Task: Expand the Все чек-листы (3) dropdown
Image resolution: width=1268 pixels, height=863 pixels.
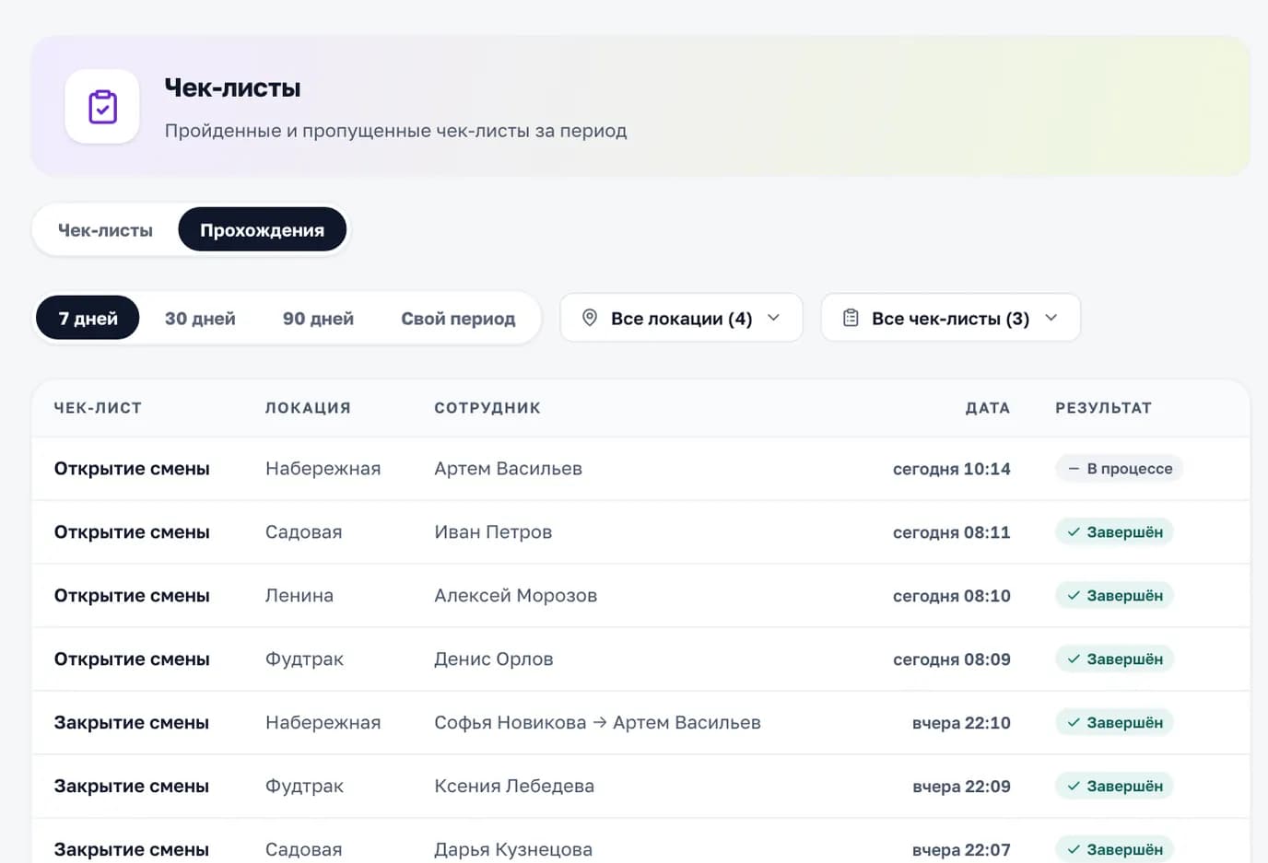Action: click(950, 318)
